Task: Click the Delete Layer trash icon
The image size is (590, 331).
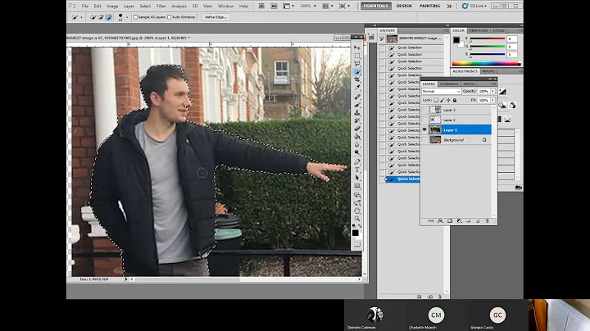Action: pyautogui.click(x=487, y=220)
